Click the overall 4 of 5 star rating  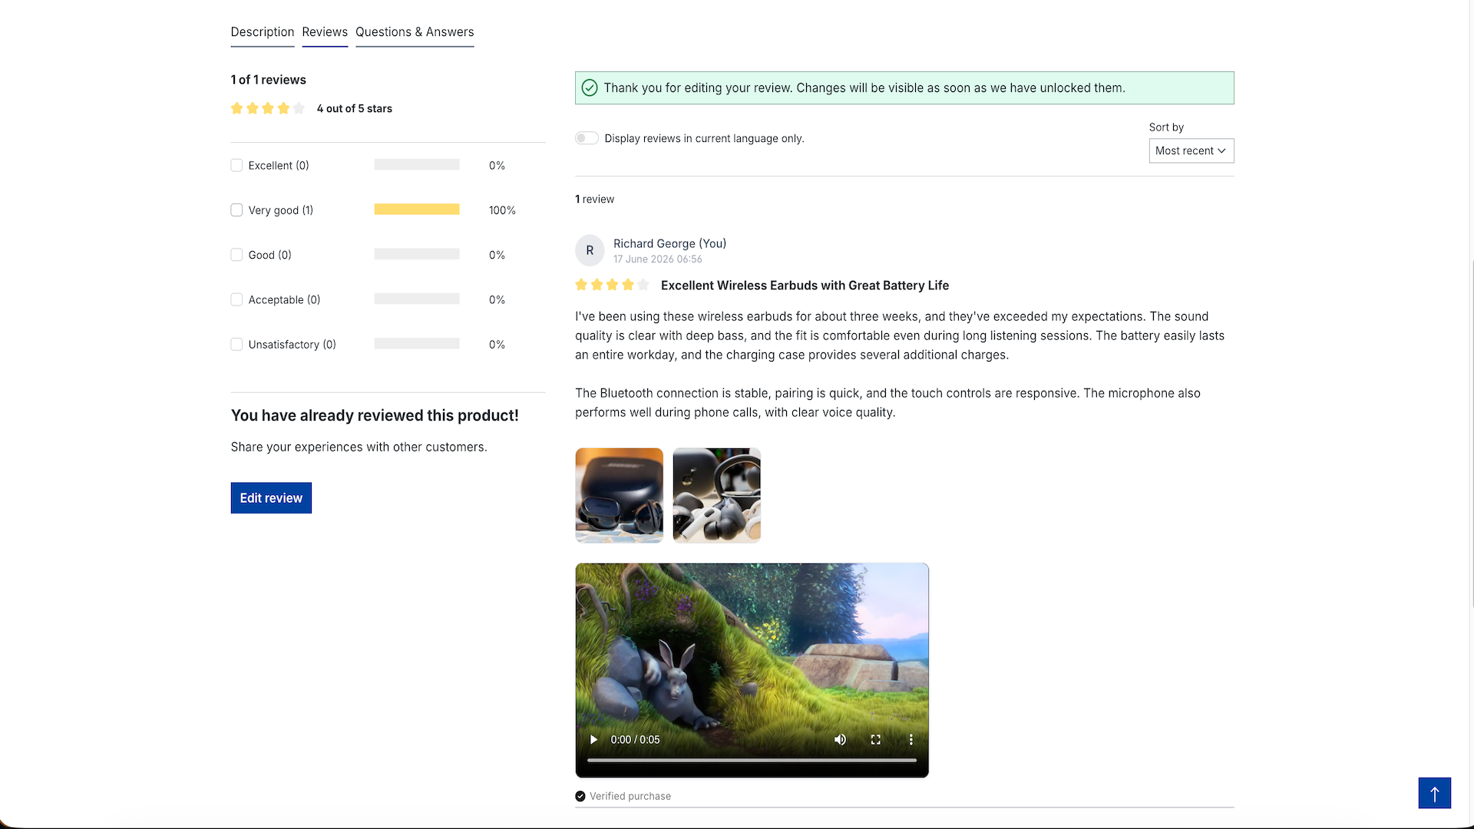268,109
